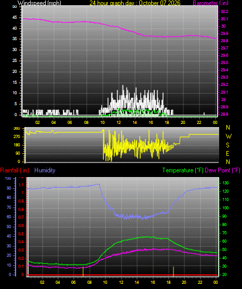Click the W compass letter beside the direction graph

(228, 136)
